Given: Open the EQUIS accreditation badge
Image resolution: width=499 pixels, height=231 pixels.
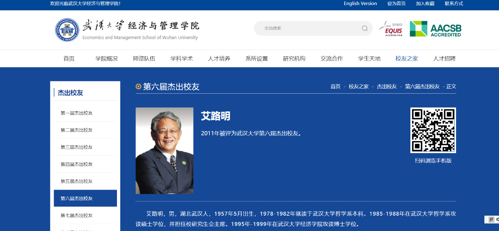Looking at the screenshot, I should (391, 29).
